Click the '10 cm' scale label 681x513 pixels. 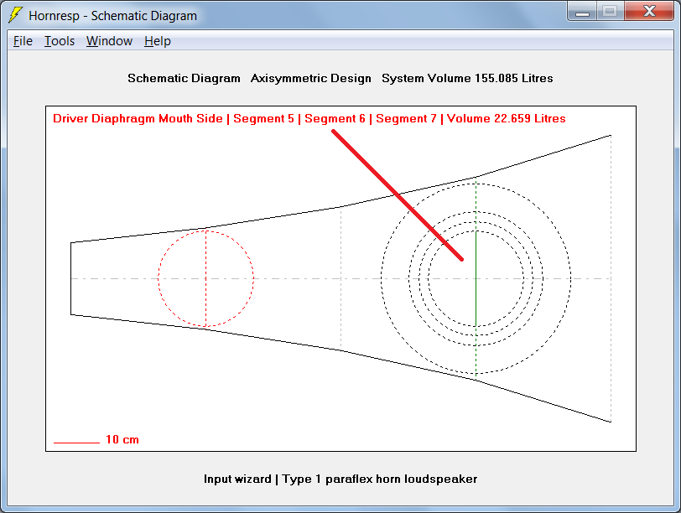[122, 439]
